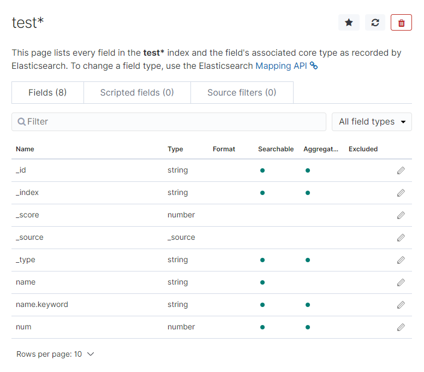Open the Source filters tab

tap(242, 93)
